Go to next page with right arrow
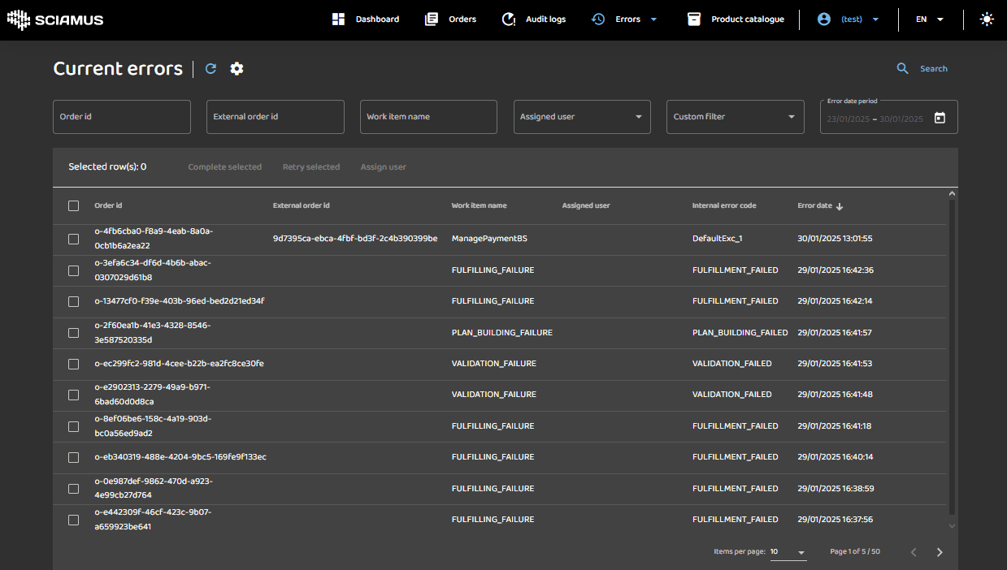Screen dimensions: 1007x570 pyautogui.click(x=940, y=552)
